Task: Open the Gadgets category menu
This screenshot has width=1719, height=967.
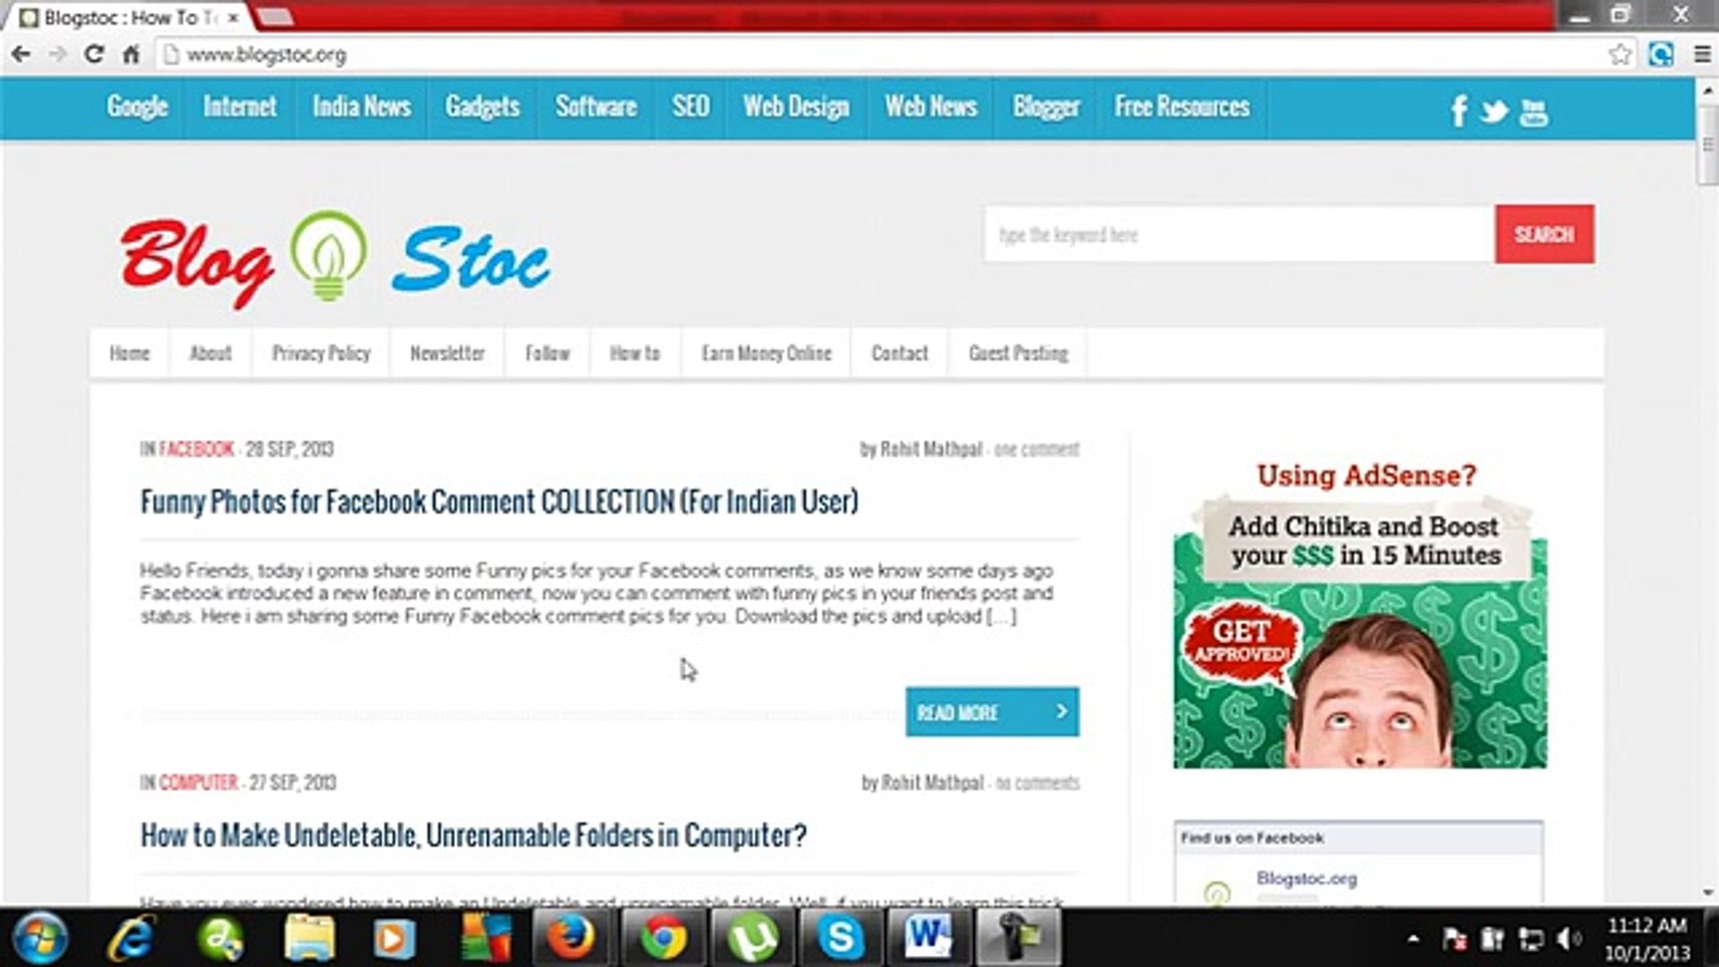Action: point(482,107)
